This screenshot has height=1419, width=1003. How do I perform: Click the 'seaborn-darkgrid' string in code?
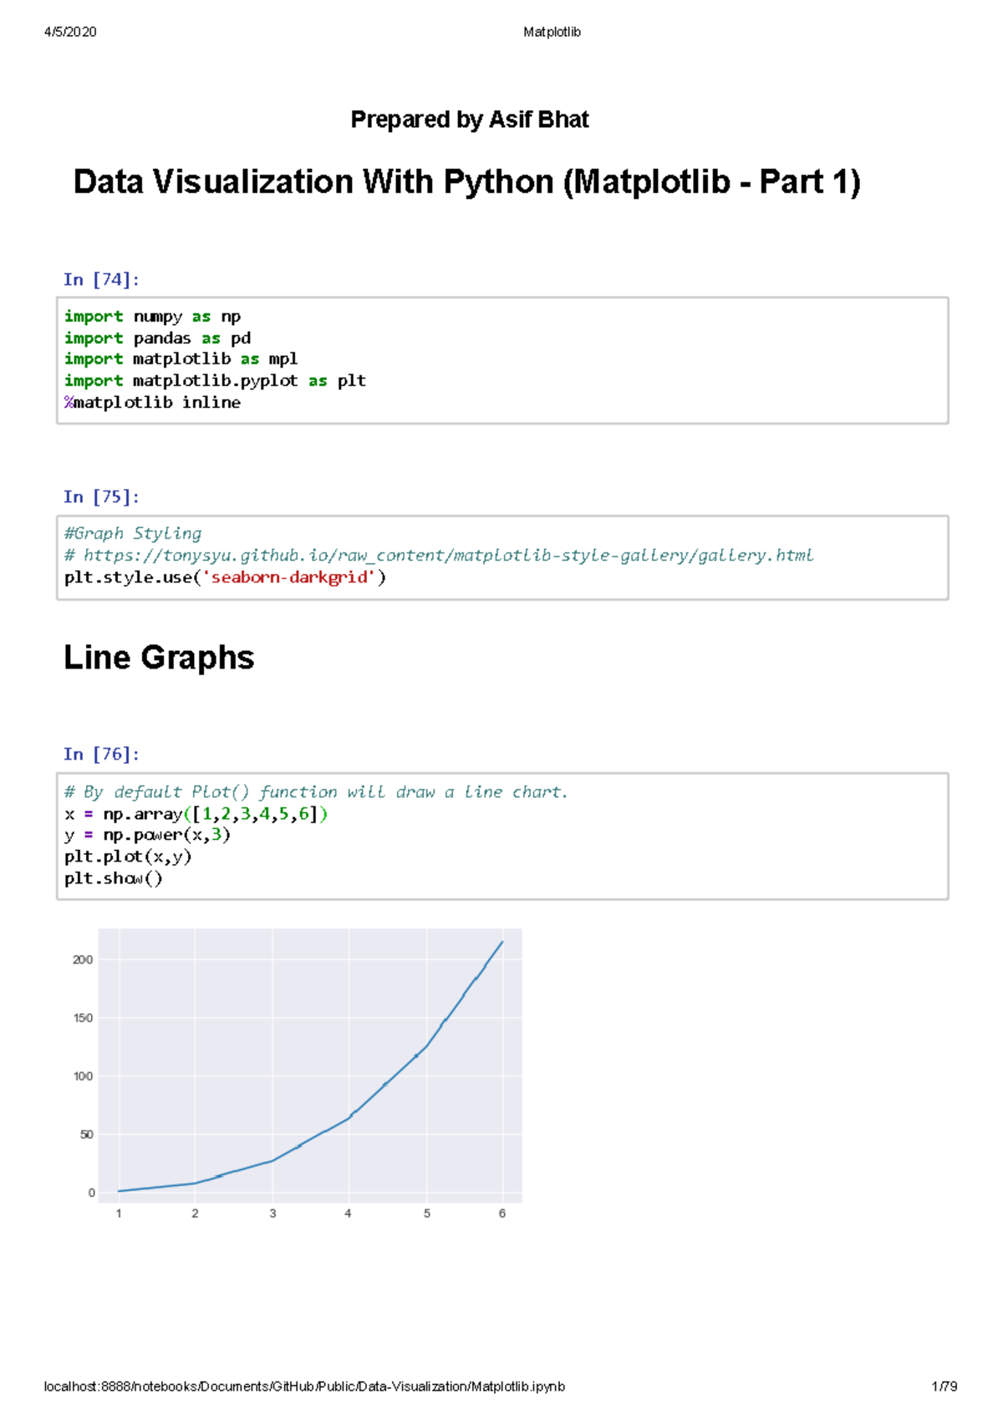(x=289, y=577)
